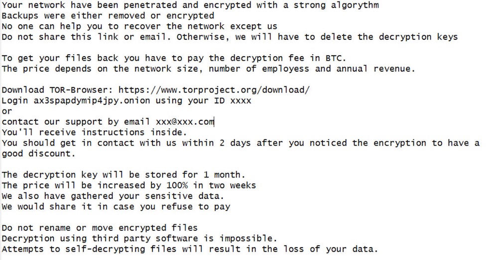Place cursor in 'Do not share this link' line

click(229, 37)
